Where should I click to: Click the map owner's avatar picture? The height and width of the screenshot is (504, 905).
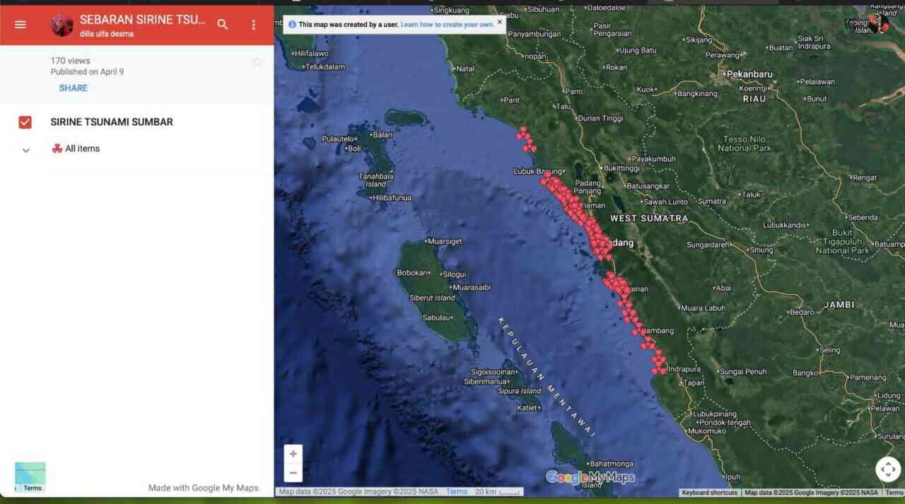pyautogui.click(x=62, y=25)
